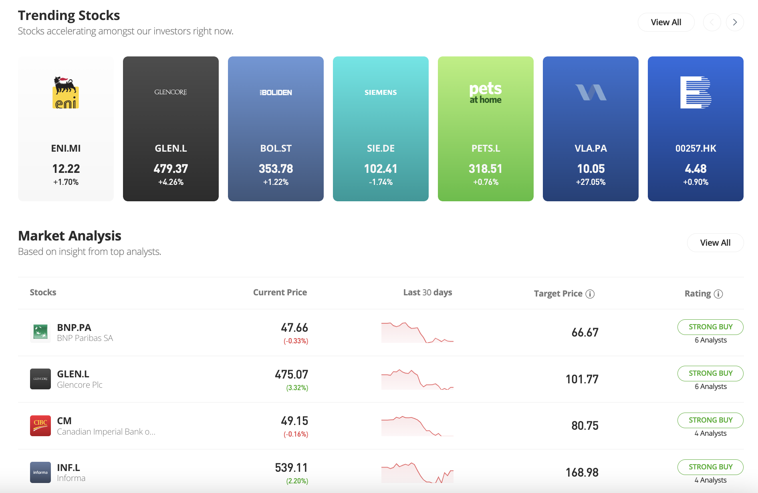Go to previous trending stocks with left arrow
The width and height of the screenshot is (758, 493).
[x=712, y=22]
